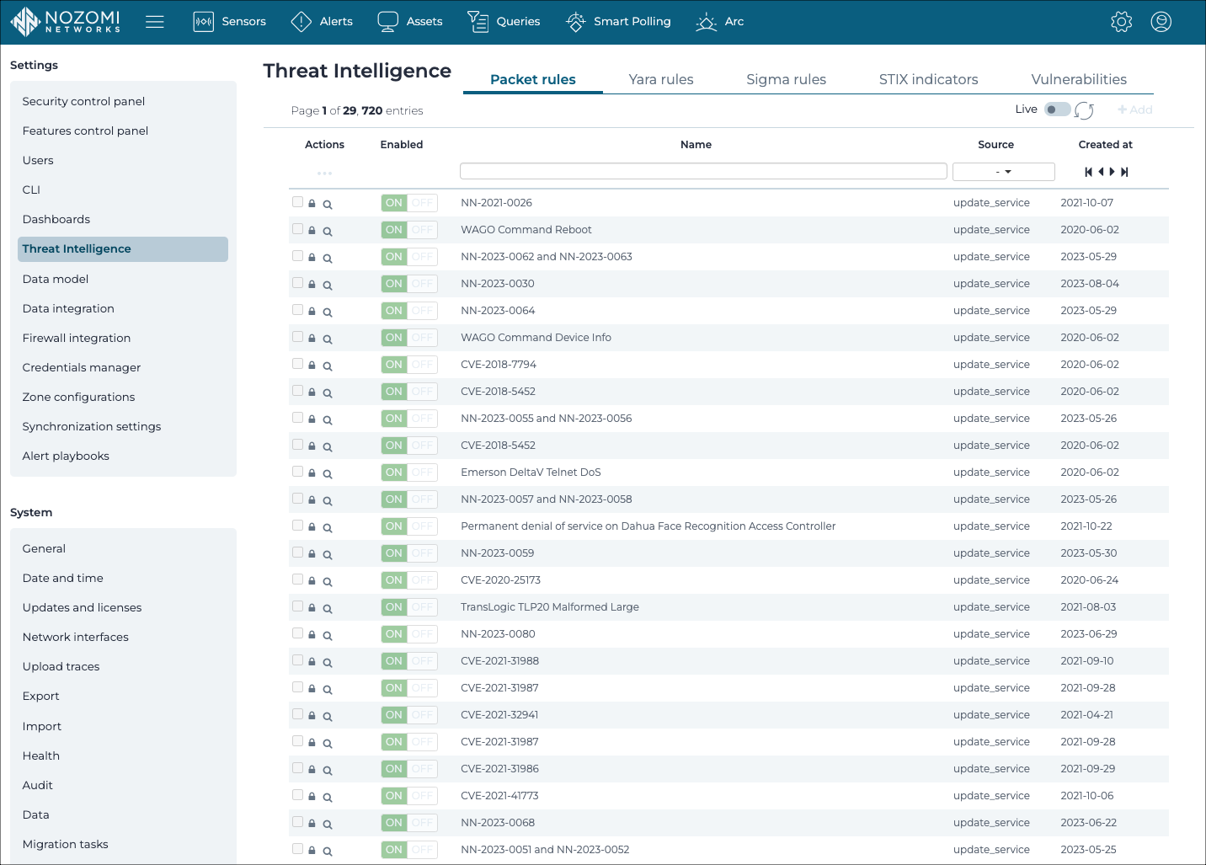Click CVE-2021-31986 rule name
Viewport: 1206px width, 865px height.
coord(499,769)
